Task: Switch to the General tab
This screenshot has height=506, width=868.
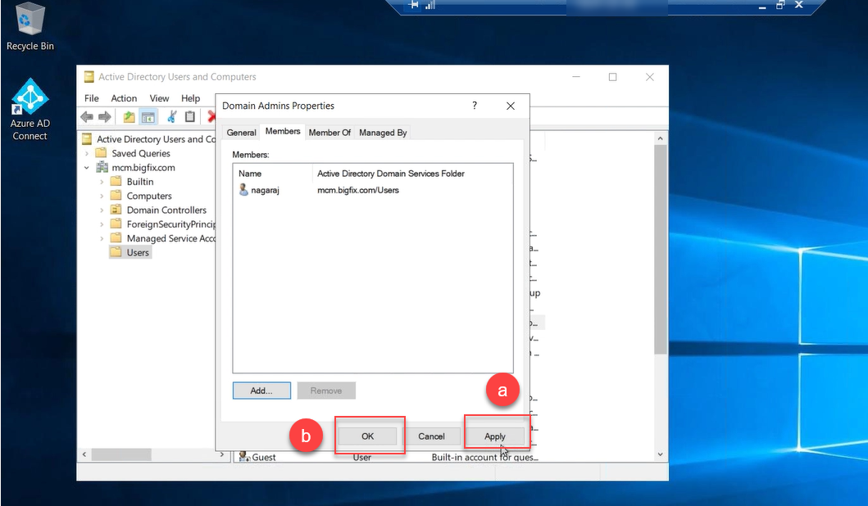Action: coord(242,133)
